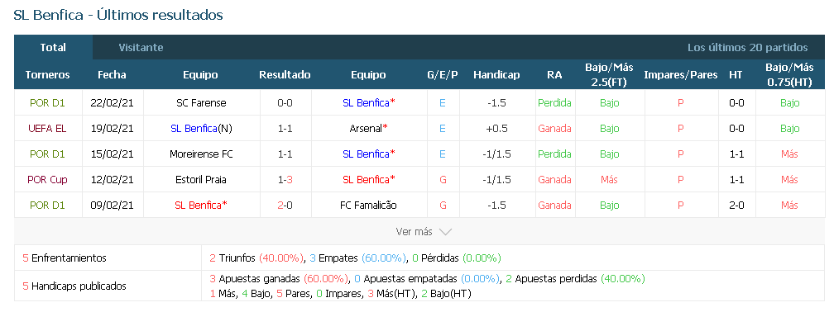
Task: Click Moreirense FC team name
Action: (x=201, y=154)
